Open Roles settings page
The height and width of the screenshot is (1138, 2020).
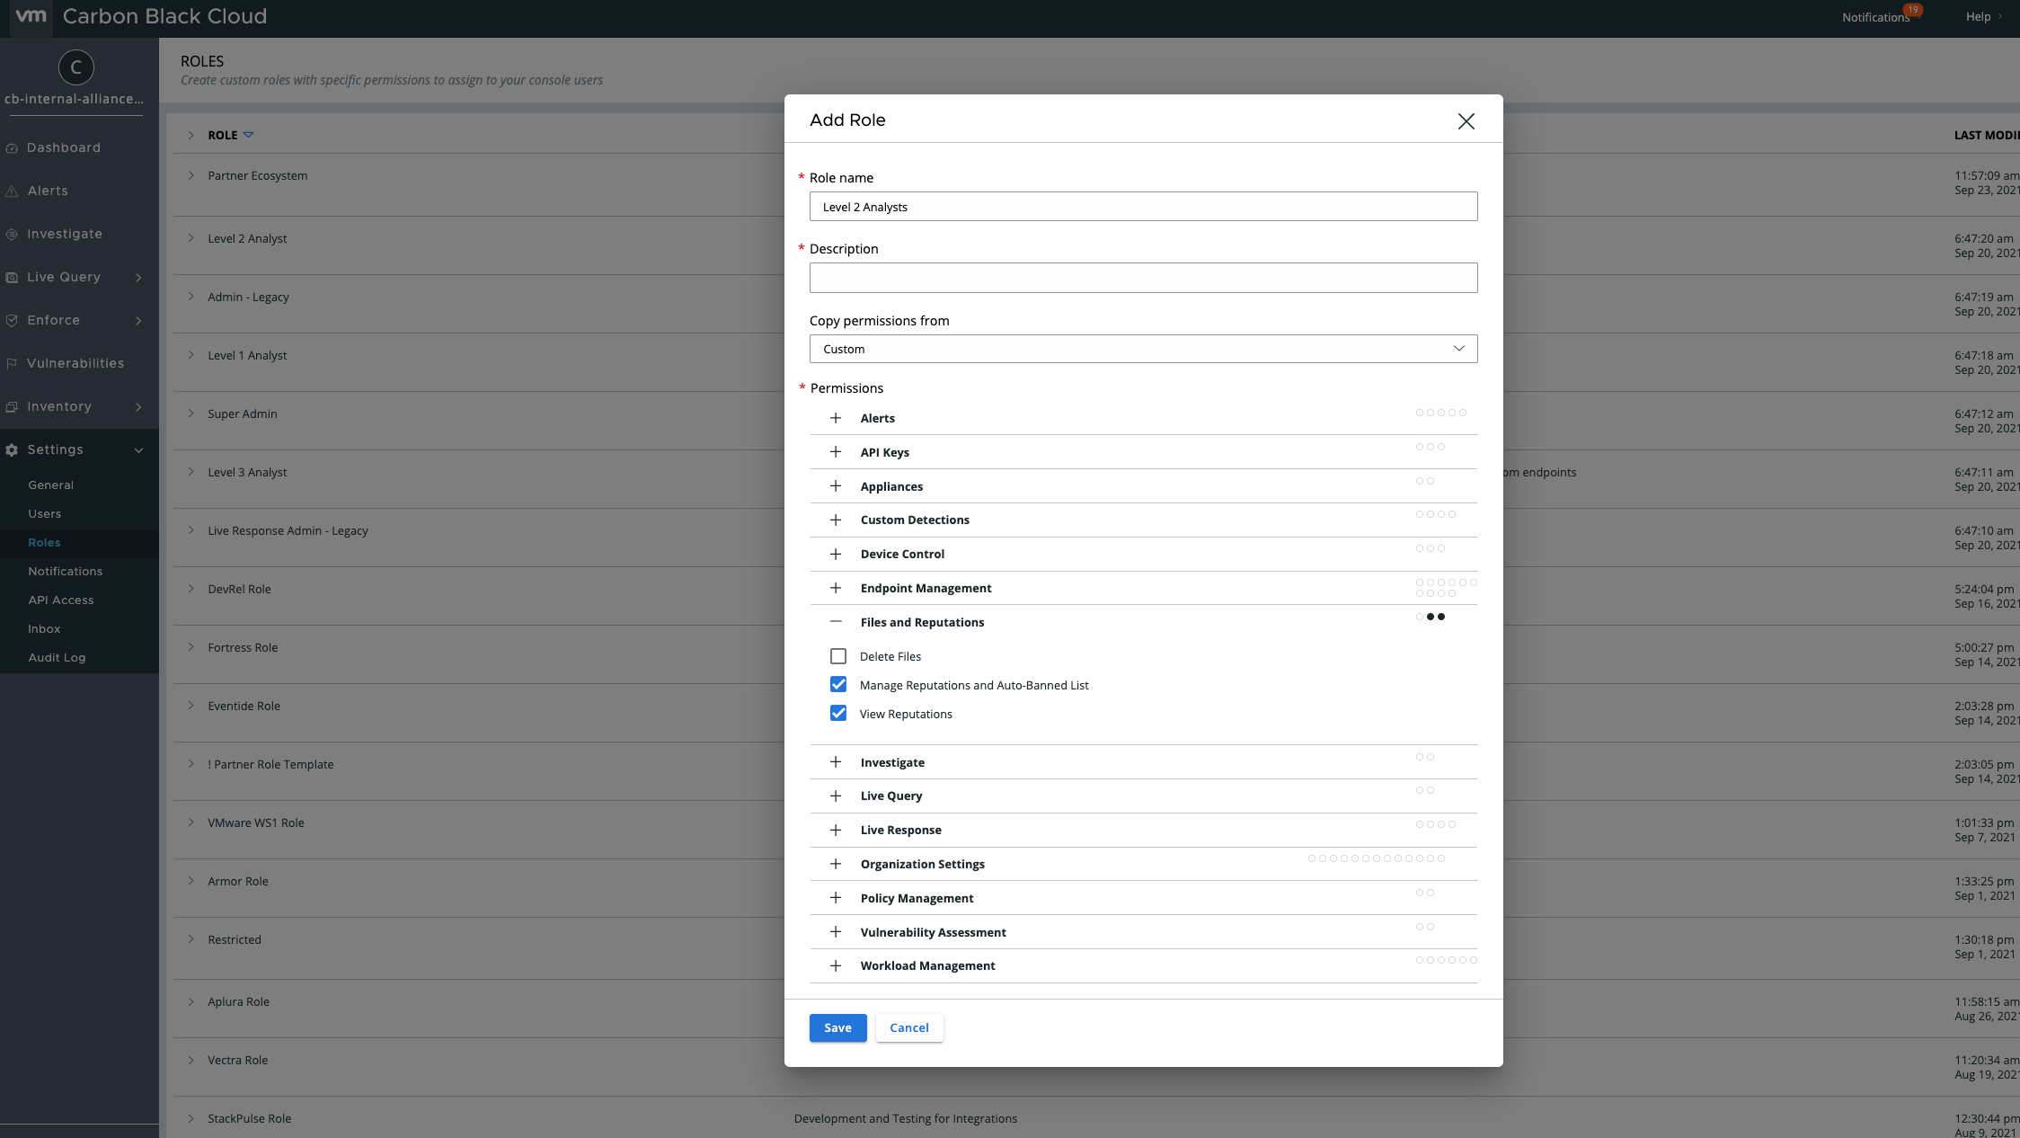point(44,543)
